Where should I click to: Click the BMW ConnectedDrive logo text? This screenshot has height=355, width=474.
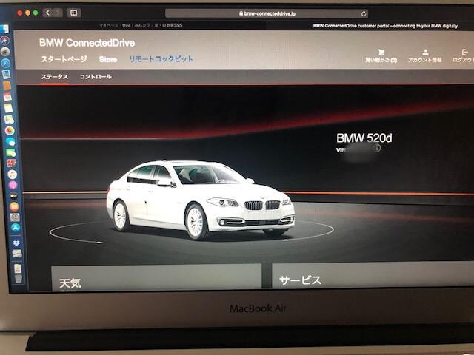[x=87, y=43]
